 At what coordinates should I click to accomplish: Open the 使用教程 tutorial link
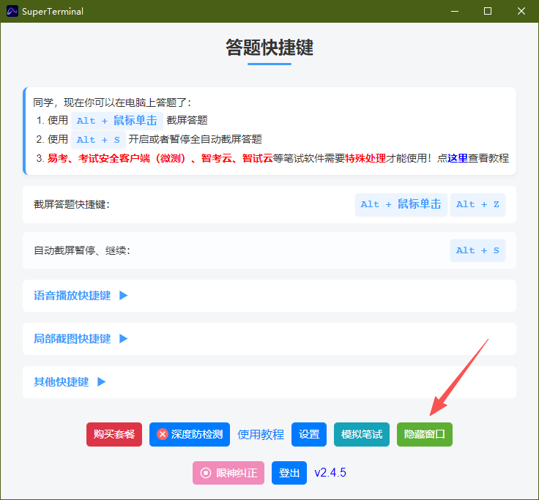[261, 434]
